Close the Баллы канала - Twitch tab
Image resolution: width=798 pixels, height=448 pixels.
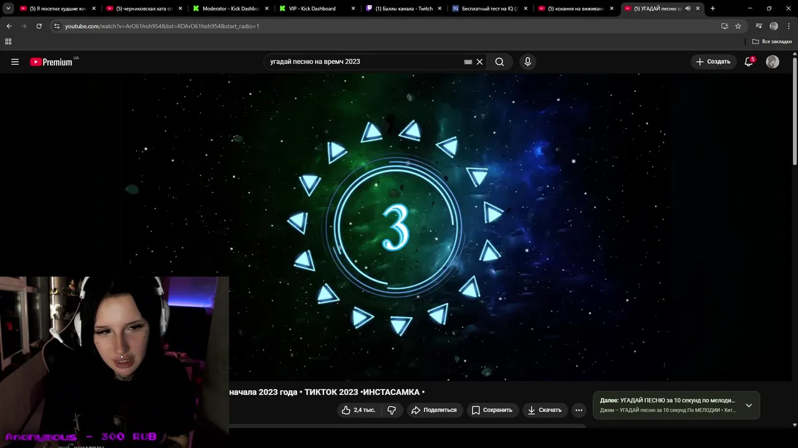[439, 9]
